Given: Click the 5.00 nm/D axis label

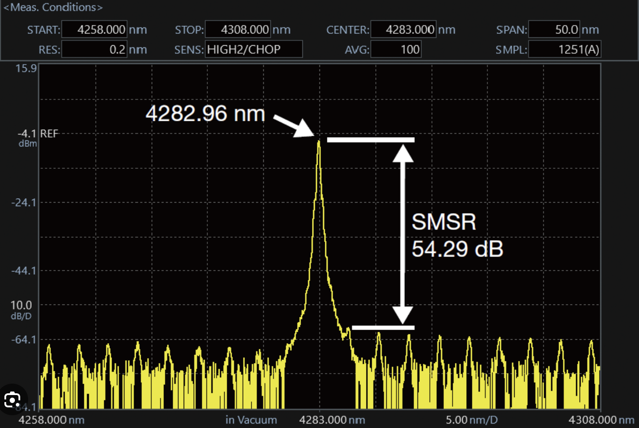Looking at the screenshot, I should point(472,420).
